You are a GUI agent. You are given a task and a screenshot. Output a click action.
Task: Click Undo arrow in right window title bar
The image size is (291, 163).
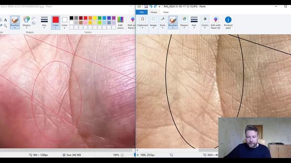point(151,6)
